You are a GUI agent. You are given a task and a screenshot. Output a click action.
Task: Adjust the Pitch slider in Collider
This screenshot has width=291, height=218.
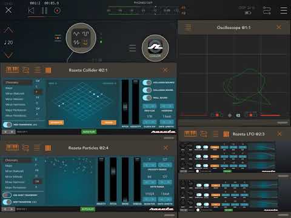point(125,102)
